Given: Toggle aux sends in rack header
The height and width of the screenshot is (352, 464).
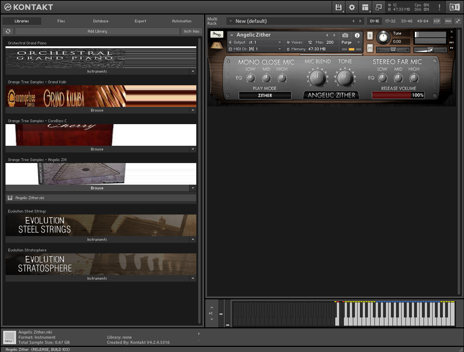Looking at the screenshot, I should pyautogui.click(x=448, y=21).
